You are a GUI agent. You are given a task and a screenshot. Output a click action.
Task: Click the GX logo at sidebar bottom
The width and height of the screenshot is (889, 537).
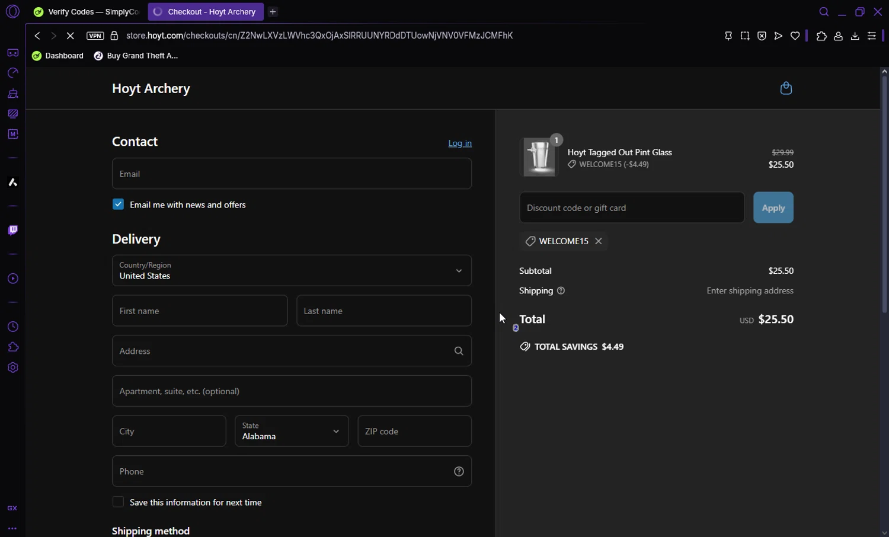(12, 508)
